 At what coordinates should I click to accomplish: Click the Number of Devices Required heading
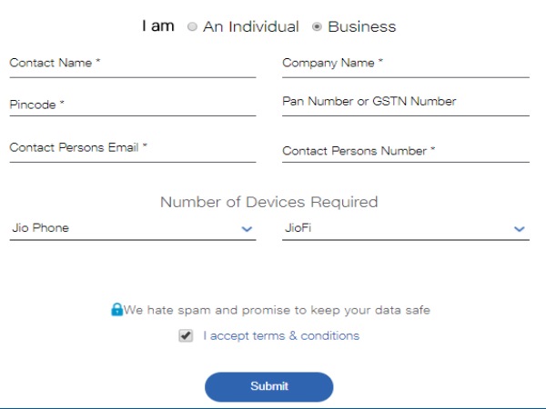tap(268, 202)
